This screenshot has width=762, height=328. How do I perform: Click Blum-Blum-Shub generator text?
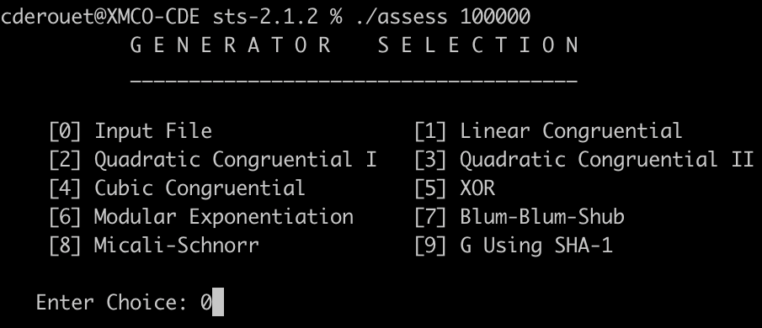[542, 217]
